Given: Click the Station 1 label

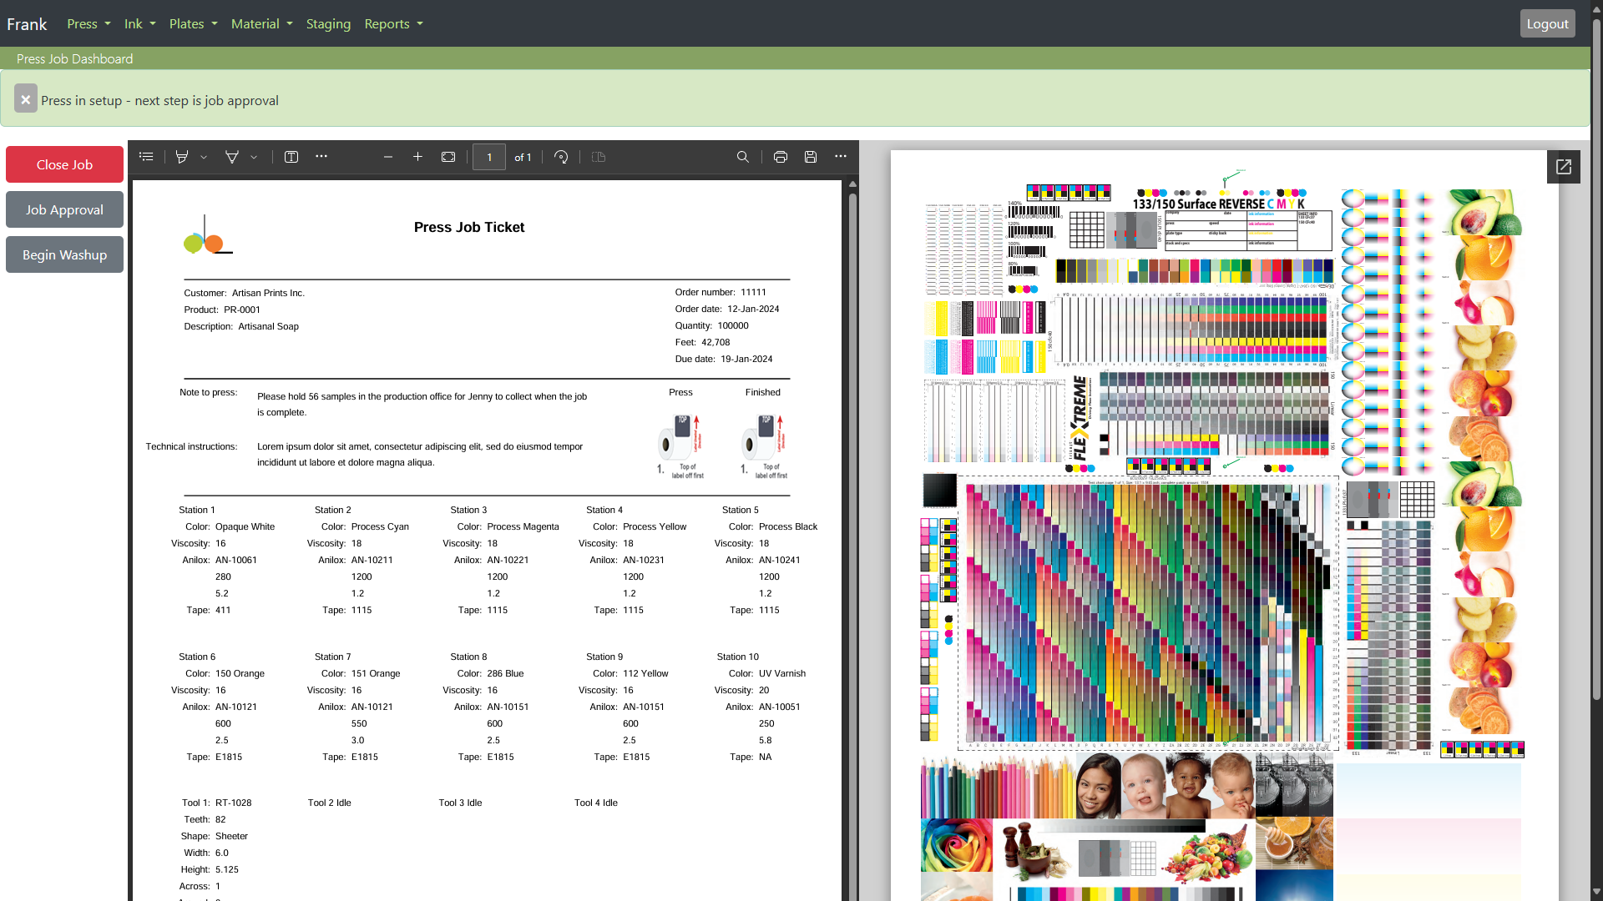Looking at the screenshot, I should [x=197, y=510].
